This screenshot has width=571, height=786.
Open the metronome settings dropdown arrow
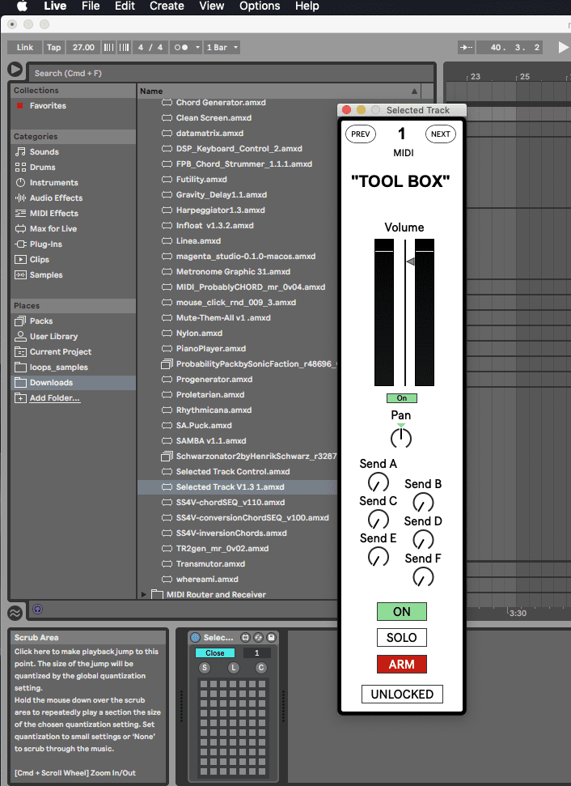pos(197,47)
